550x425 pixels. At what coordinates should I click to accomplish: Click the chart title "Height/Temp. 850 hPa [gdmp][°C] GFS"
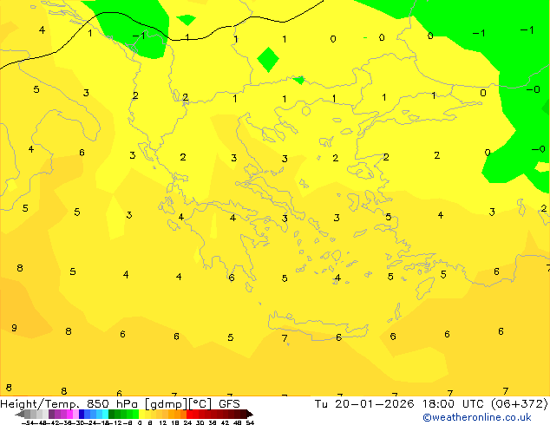tap(120, 404)
